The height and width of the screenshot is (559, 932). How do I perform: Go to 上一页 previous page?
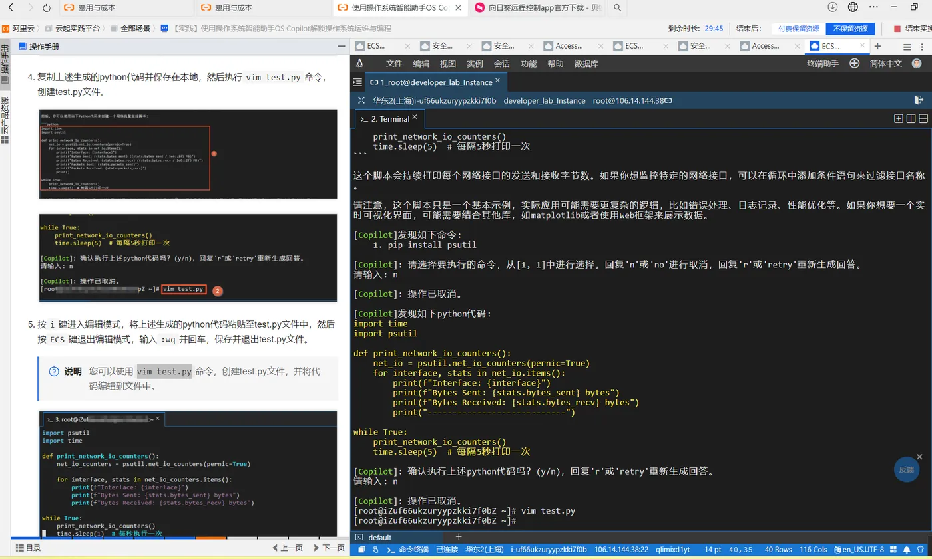[x=288, y=548]
